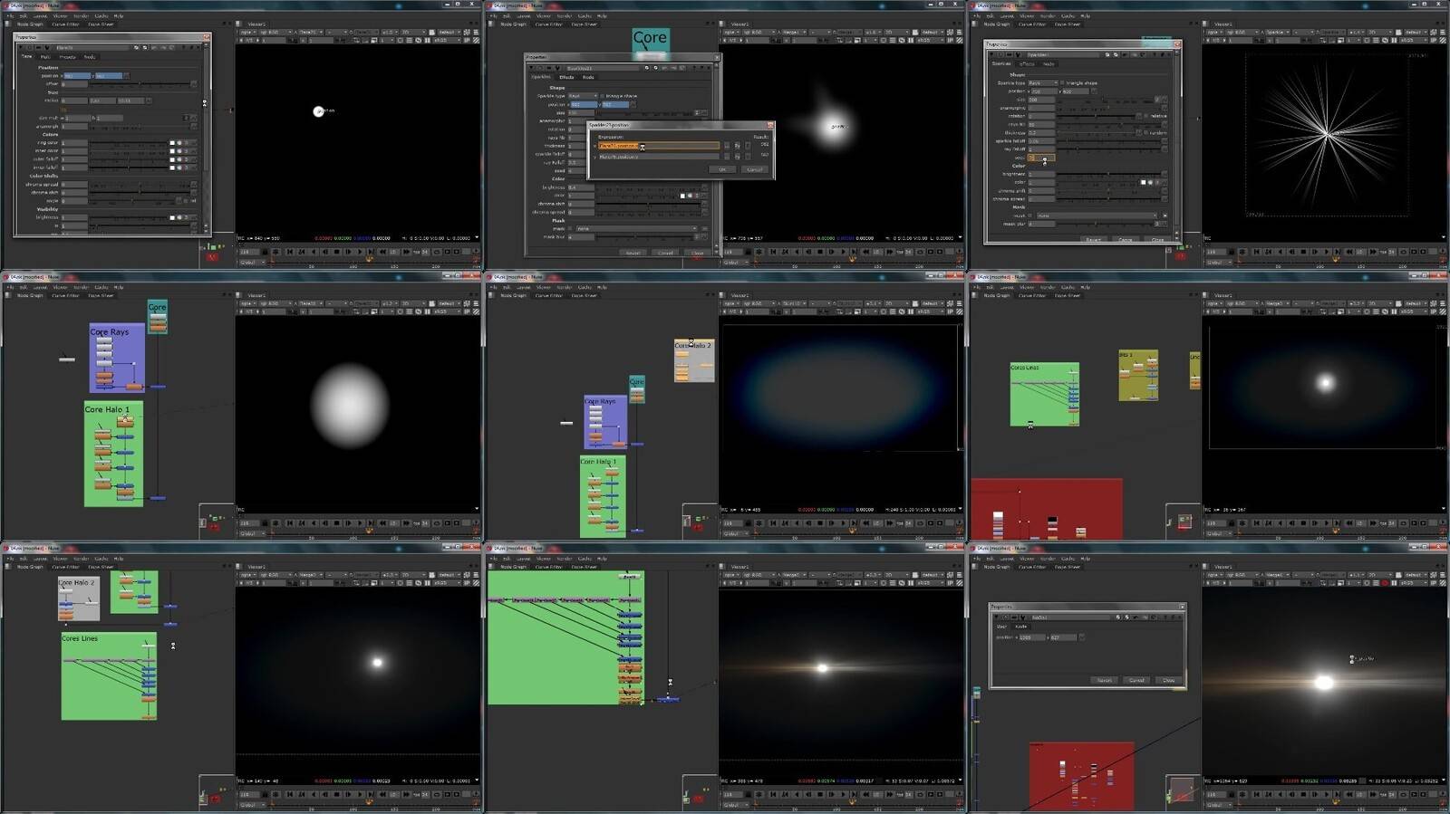
Task: Flare properties window: click play forward in viewer
Action: click(360, 252)
